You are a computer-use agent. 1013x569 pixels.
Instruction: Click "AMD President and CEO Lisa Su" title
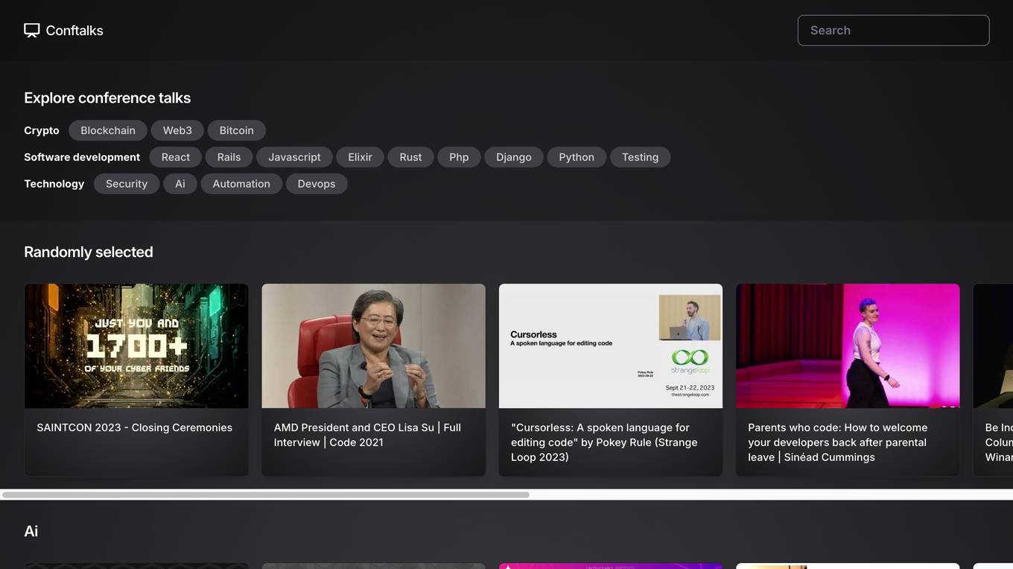[367, 435]
